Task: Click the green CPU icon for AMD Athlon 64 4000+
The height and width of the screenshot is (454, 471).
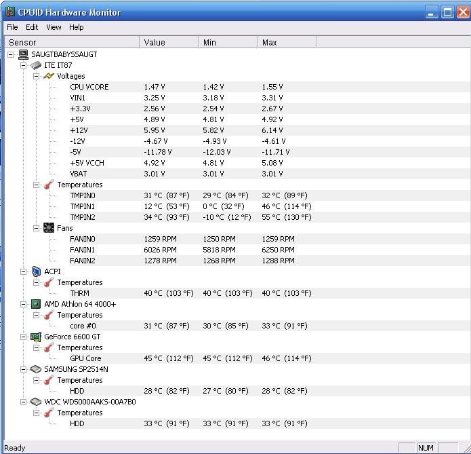Action: click(36, 304)
